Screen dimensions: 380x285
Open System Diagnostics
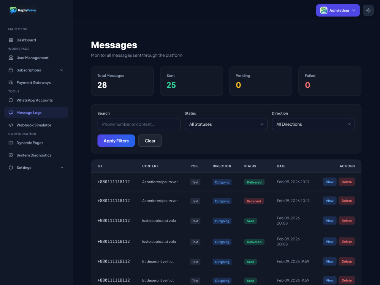coord(36,155)
